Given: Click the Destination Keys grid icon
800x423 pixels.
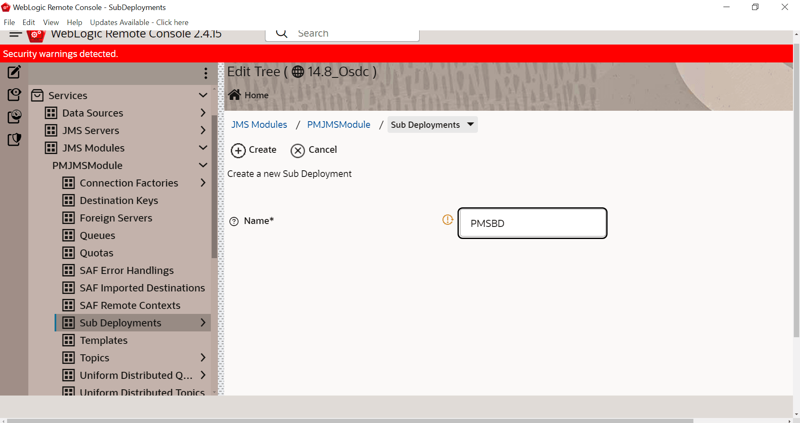Looking at the screenshot, I should (x=69, y=200).
